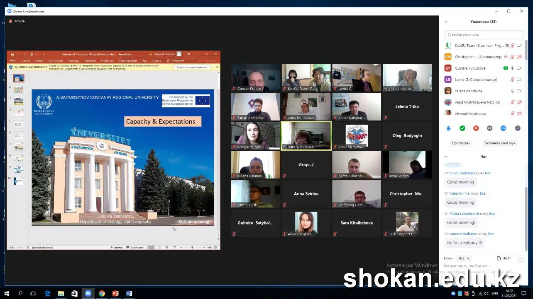Open the chat recipient 'Все' dropdown
Screen dimensions: 533x299
(464, 258)
